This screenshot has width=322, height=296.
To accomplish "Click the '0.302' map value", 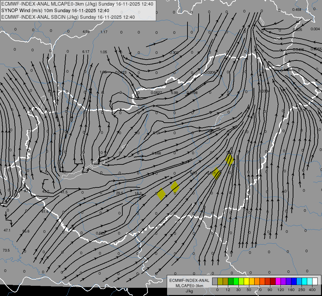I will [x=174, y=53].
